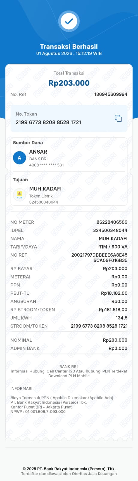This screenshot has height=481, width=138.
Task: Tap the Call Center 123 information line
Action: pos(69,371)
